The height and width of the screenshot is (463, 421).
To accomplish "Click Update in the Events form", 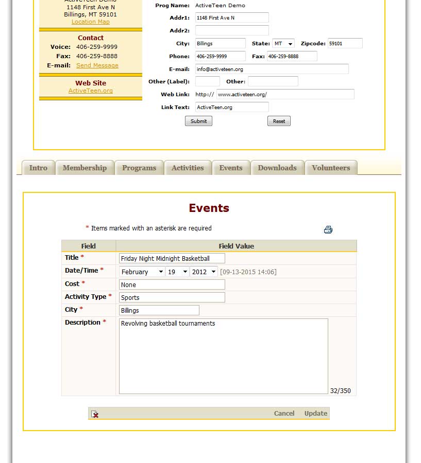I will click(316, 414).
